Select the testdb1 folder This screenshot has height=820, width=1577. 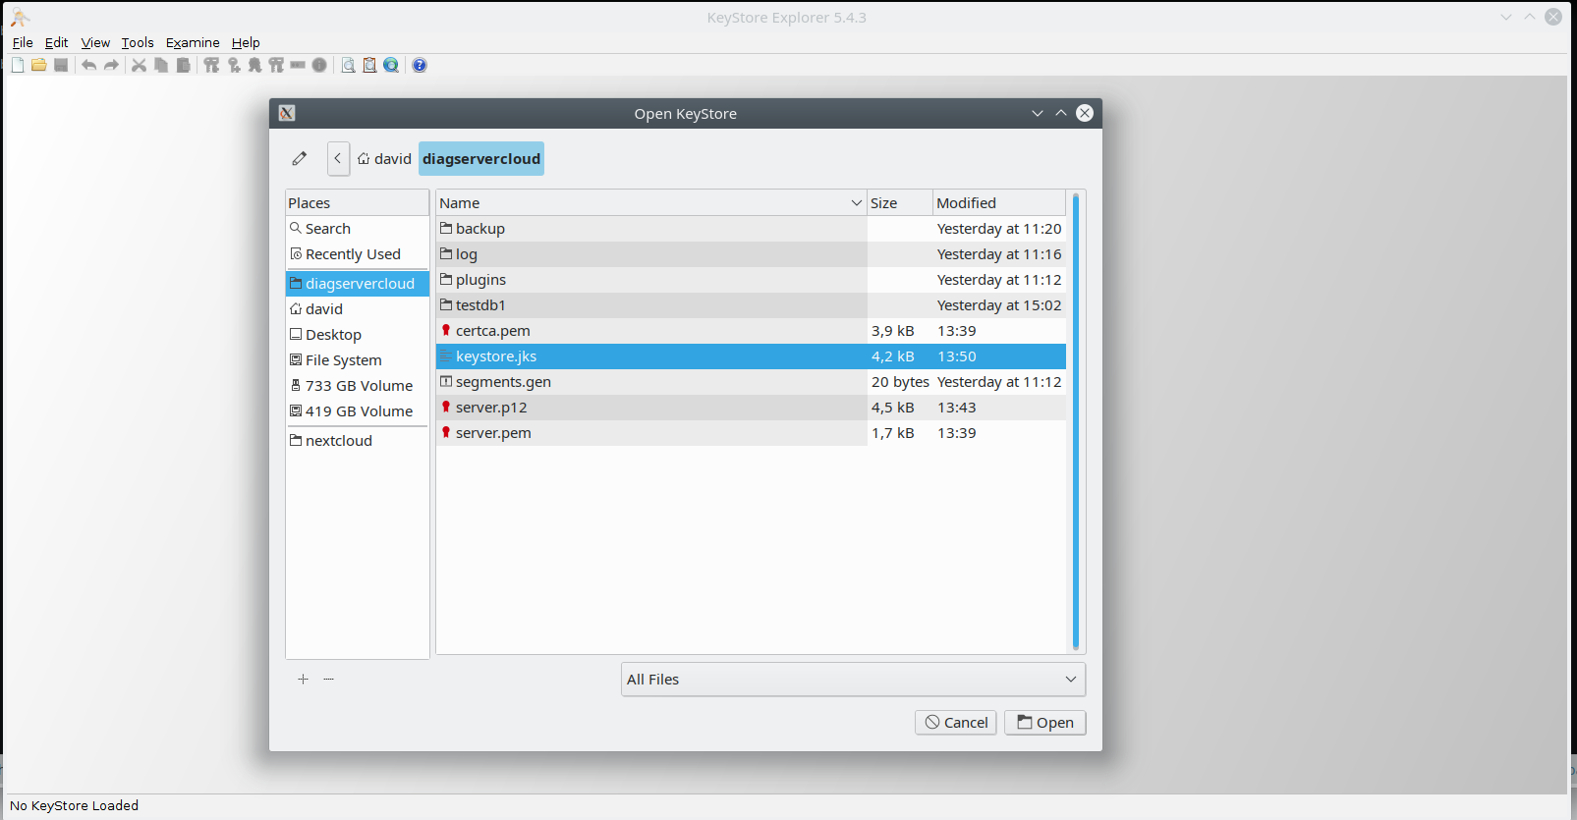coord(751,305)
